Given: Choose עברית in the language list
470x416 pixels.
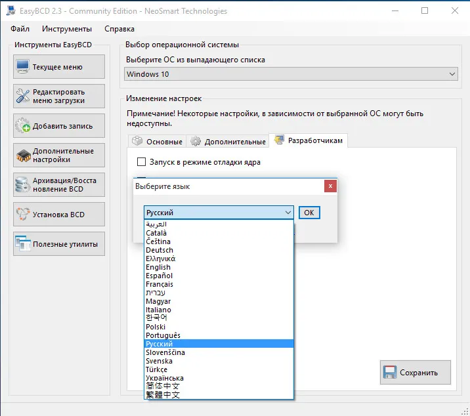Looking at the screenshot, I should (219, 293).
